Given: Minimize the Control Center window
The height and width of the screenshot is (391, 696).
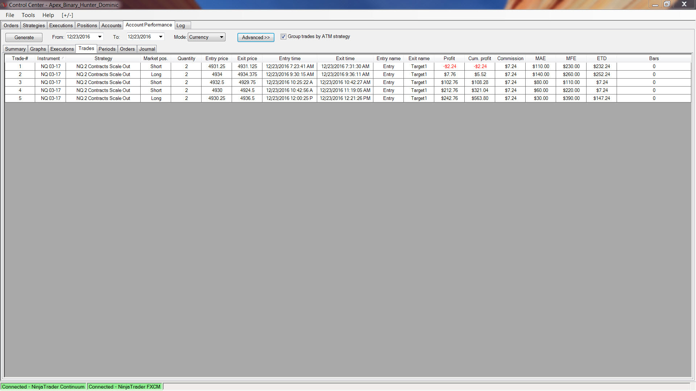Looking at the screenshot, I should click(655, 4).
